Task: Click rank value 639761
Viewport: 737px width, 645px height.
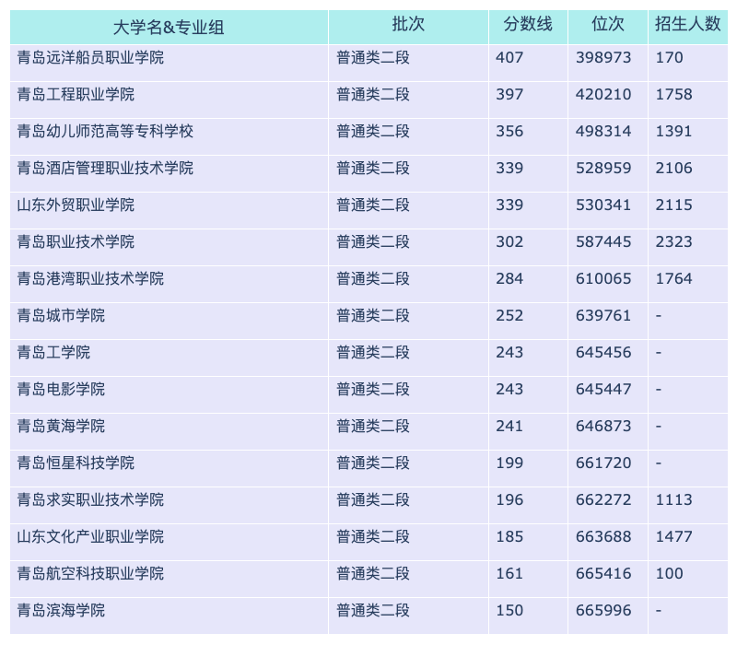Action: pos(603,315)
